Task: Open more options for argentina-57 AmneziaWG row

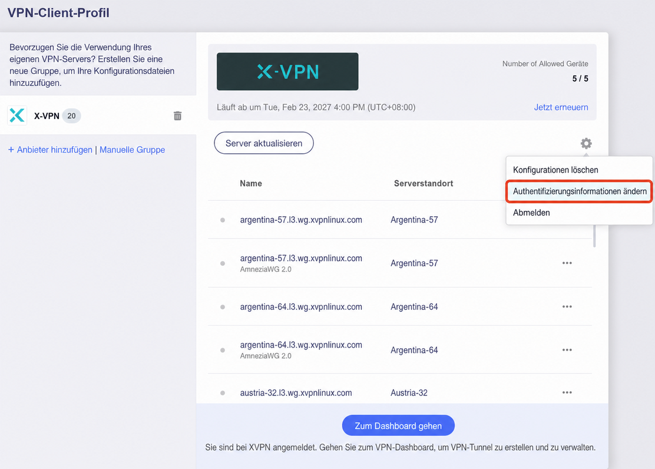Action: (x=567, y=263)
